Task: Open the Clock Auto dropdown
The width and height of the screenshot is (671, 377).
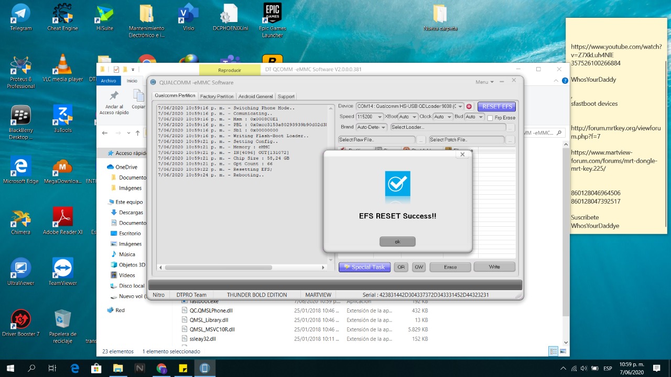Action: [x=442, y=117]
